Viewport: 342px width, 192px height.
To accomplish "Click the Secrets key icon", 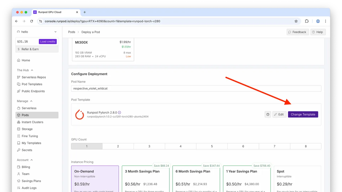I will (x=18, y=150).
